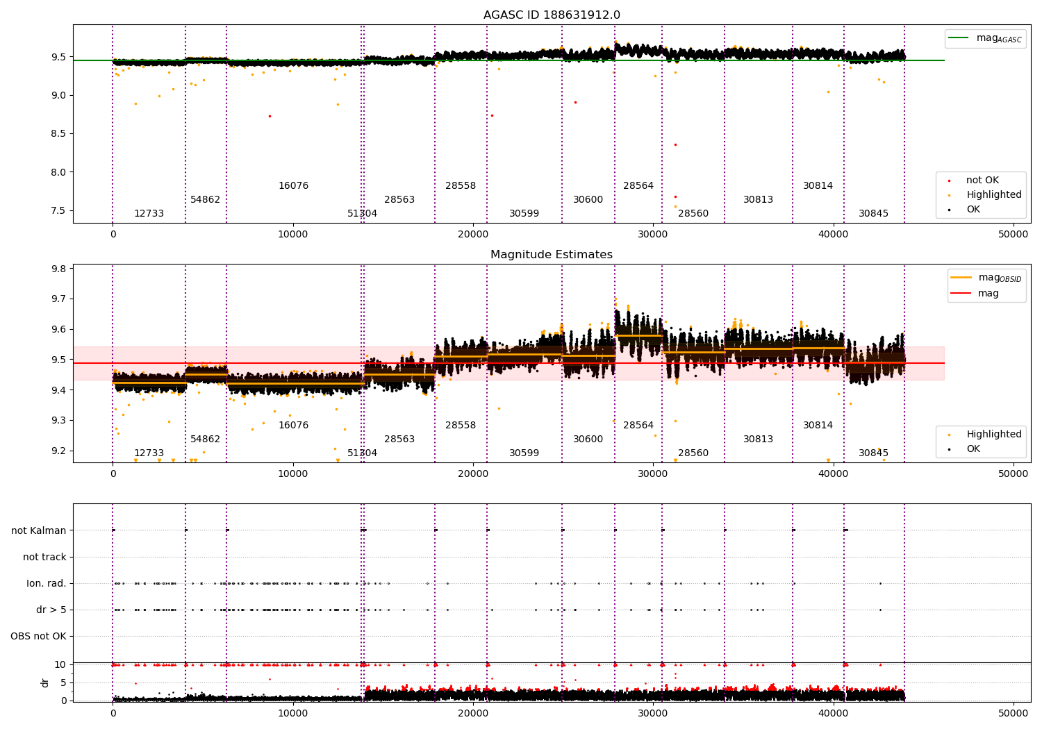The height and width of the screenshot is (729, 1042).
Task: Click obsid label 16076 in the AGASC ID plot
Action: click(293, 186)
